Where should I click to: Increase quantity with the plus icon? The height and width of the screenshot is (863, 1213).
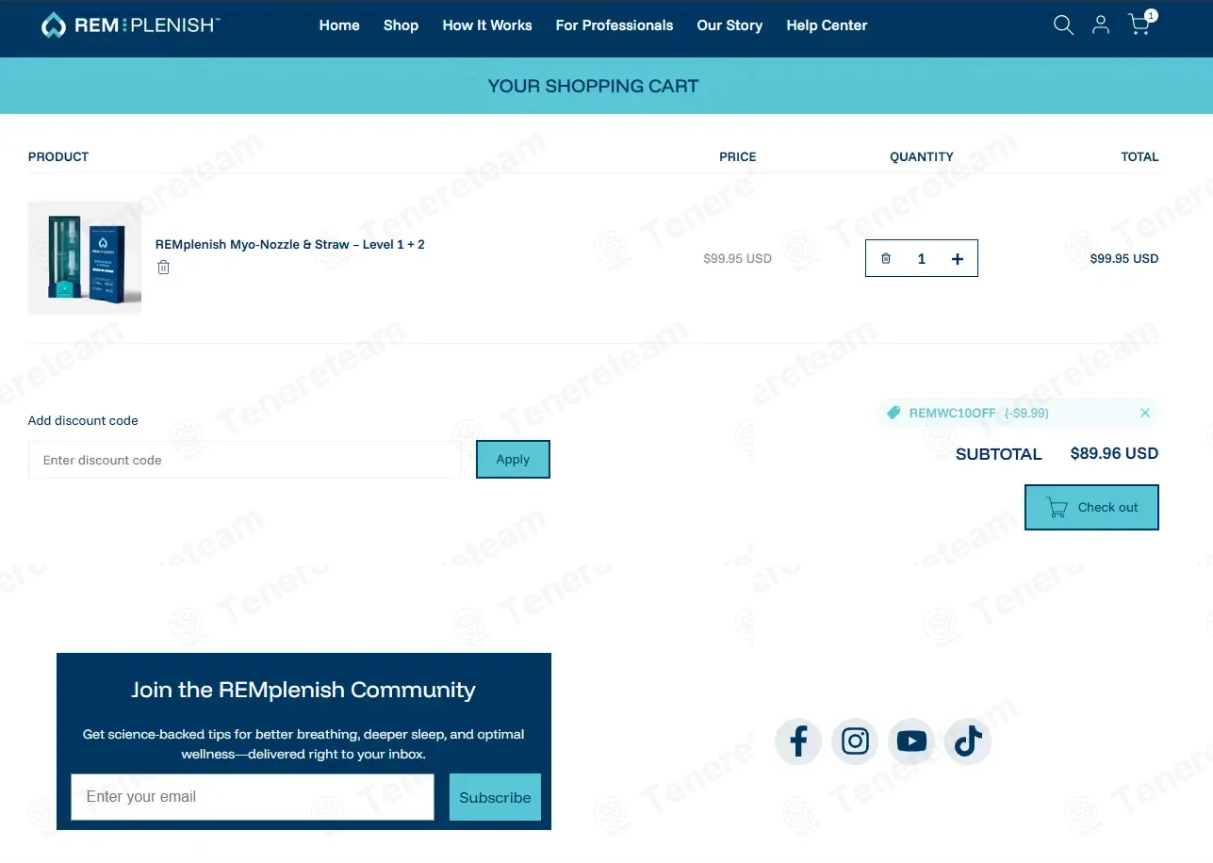tap(958, 259)
